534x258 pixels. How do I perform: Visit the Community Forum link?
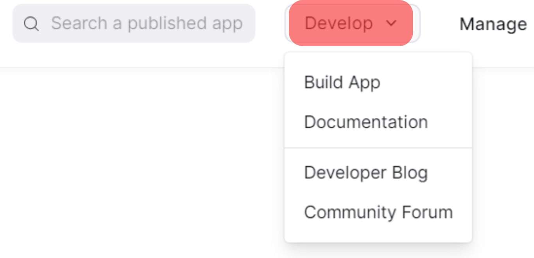click(x=378, y=212)
